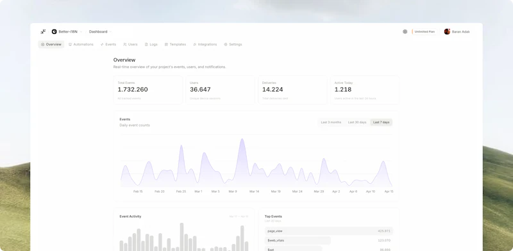Click the Logs tab document icon
The image size is (513, 251).
[x=146, y=44]
